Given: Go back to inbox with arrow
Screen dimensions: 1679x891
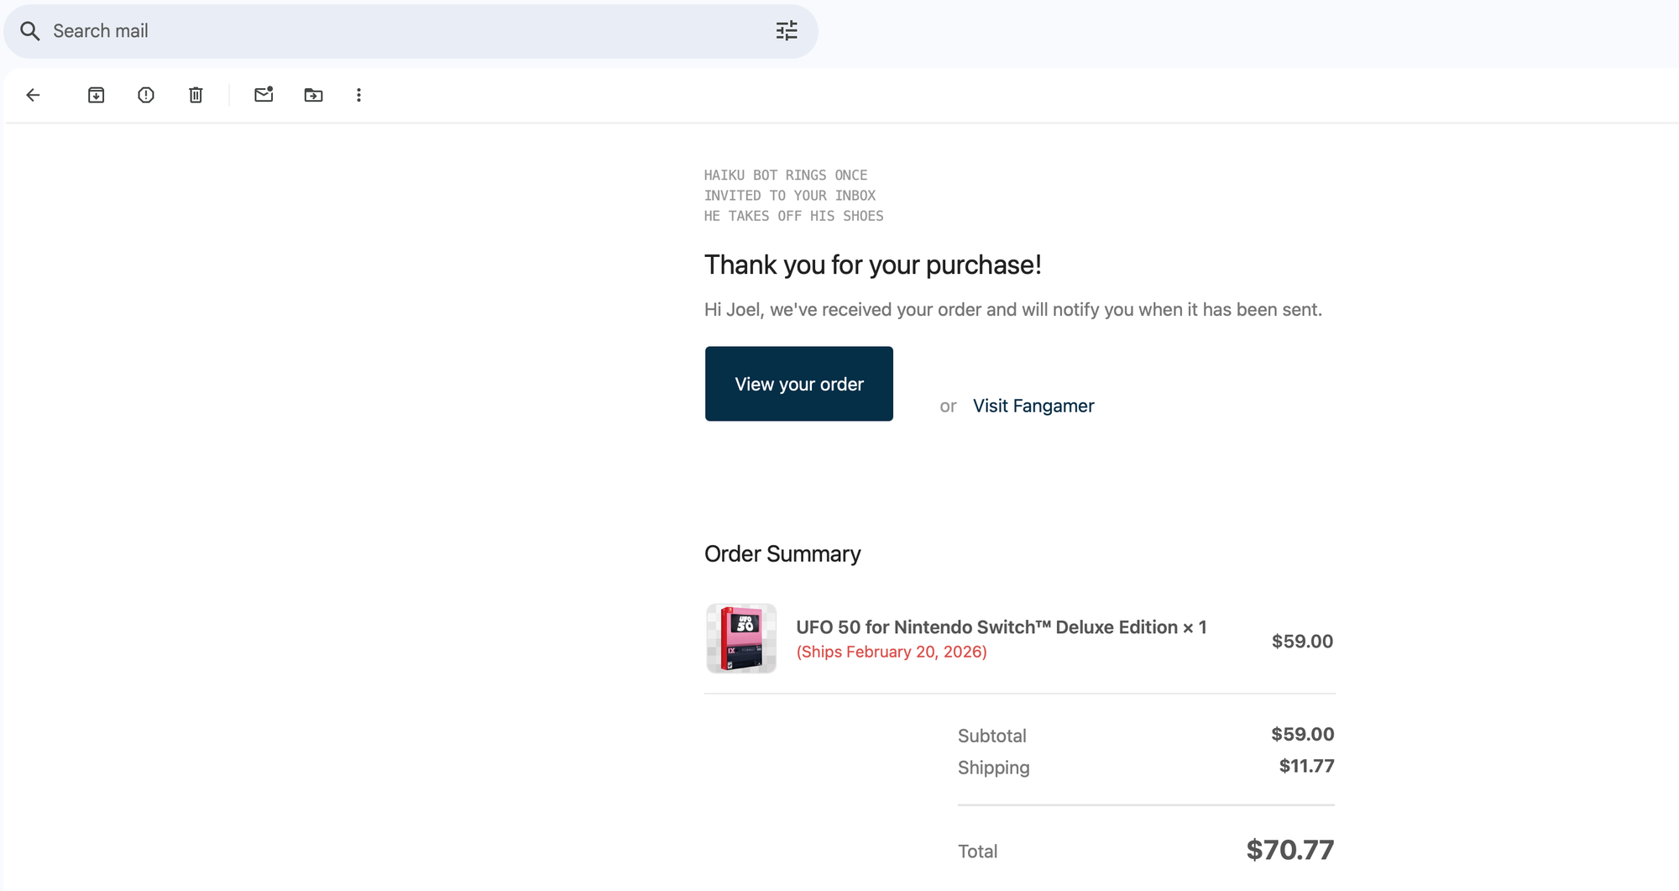Looking at the screenshot, I should 33,95.
